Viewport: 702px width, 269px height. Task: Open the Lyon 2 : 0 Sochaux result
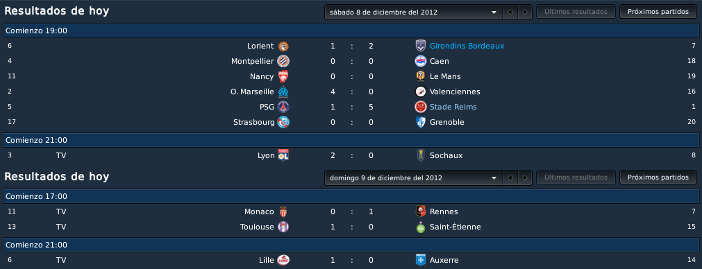[x=351, y=155]
